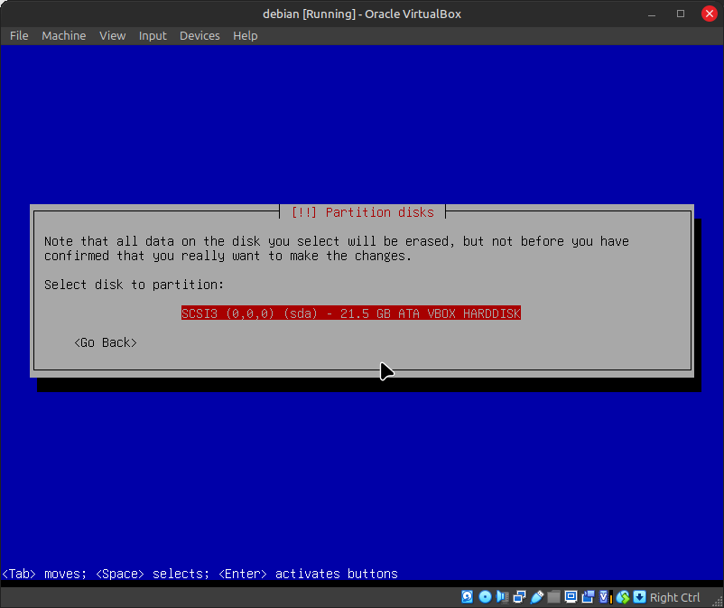
Task: Click the hard disk activity status icon
Action: click(468, 597)
